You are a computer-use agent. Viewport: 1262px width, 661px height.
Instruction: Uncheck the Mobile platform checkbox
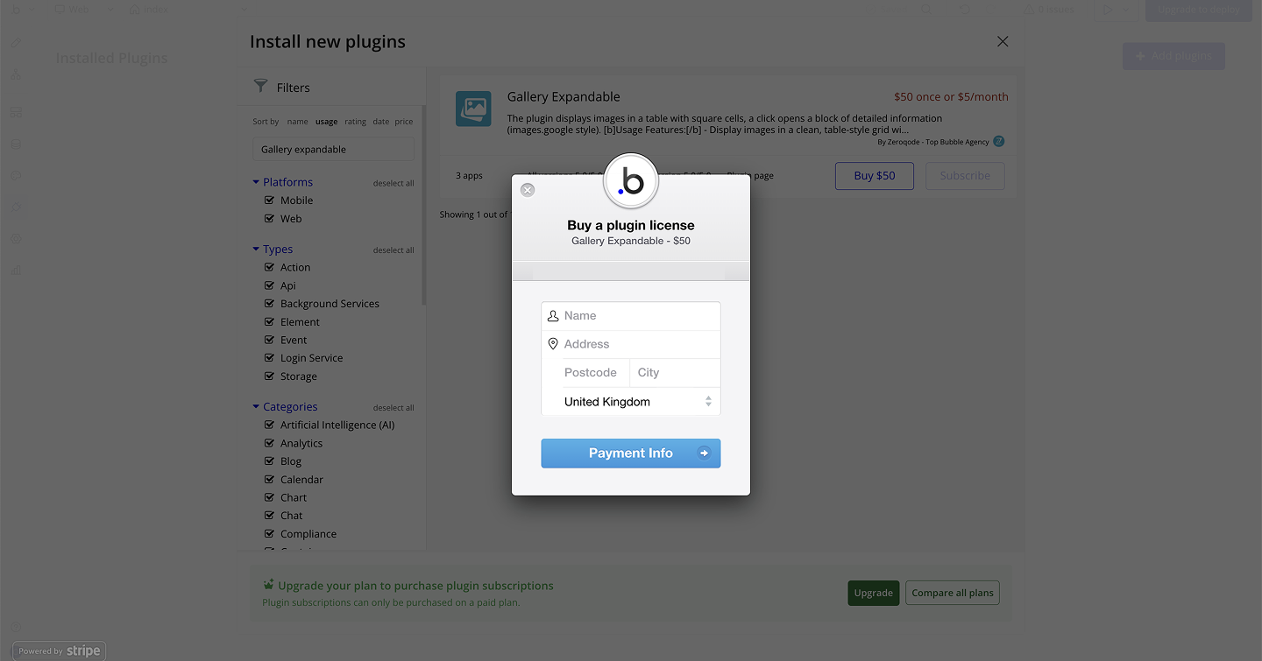click(270, 200)
